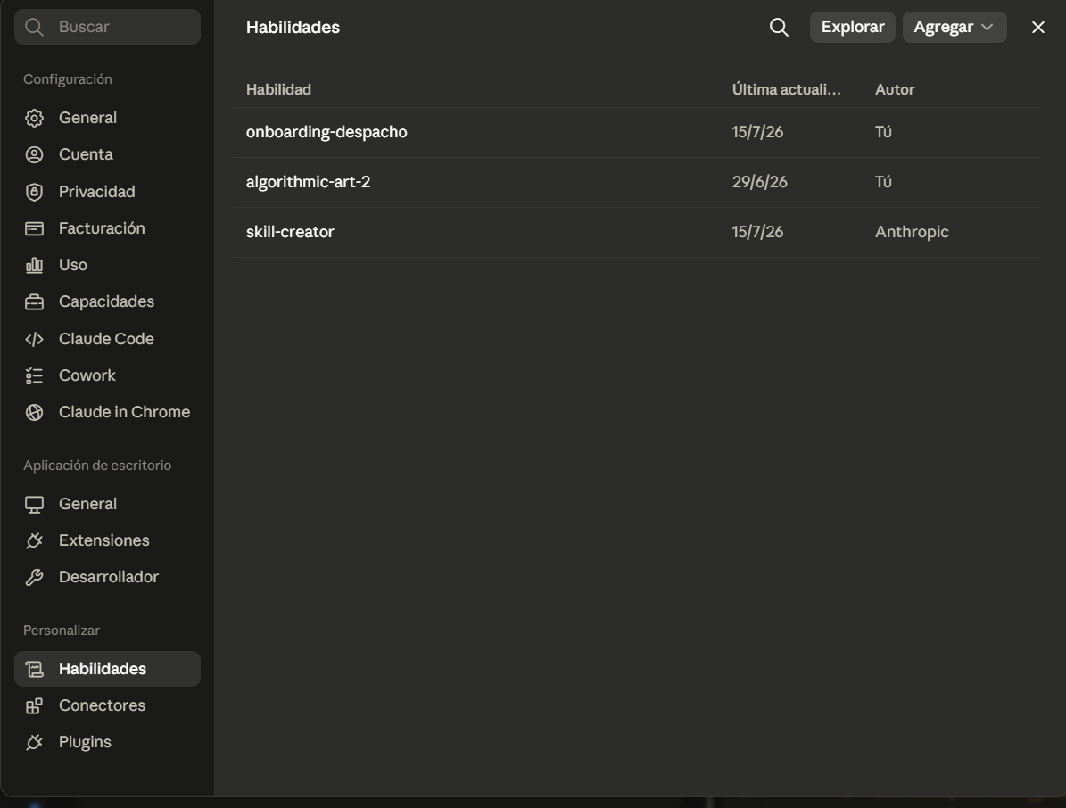Click the Claude in Chrome globe icon

(x=34, y=412)
